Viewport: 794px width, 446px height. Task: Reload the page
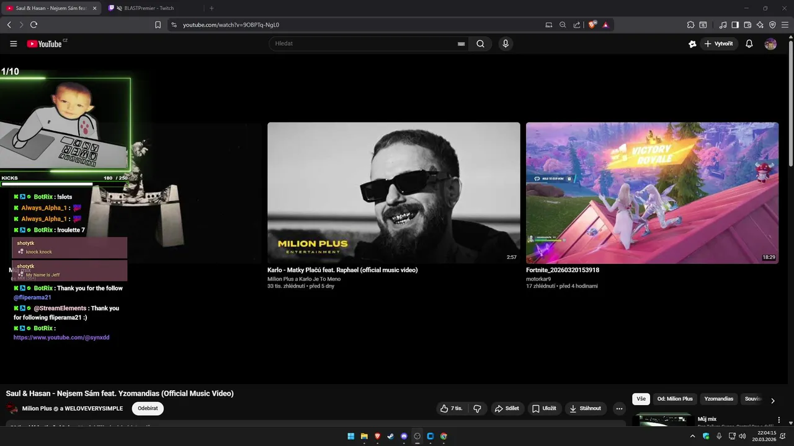[33, 25]
